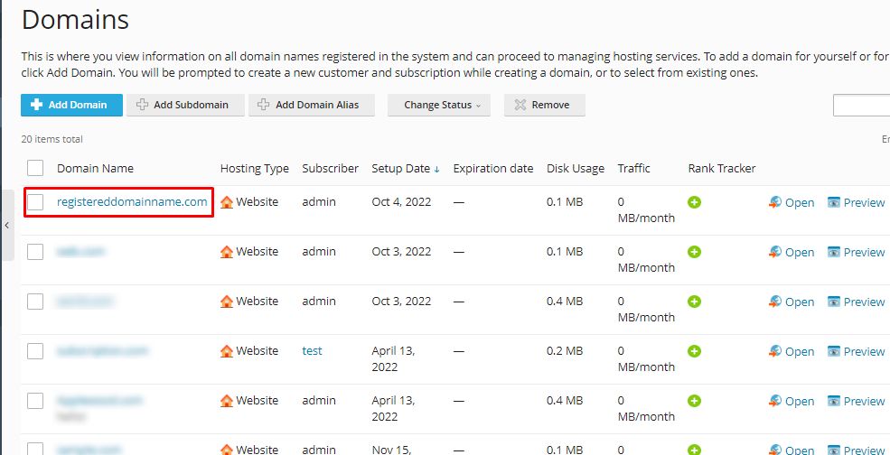Tick the checkbox for registereddomainname.com

pyautogui.click(x=35, y=202)
